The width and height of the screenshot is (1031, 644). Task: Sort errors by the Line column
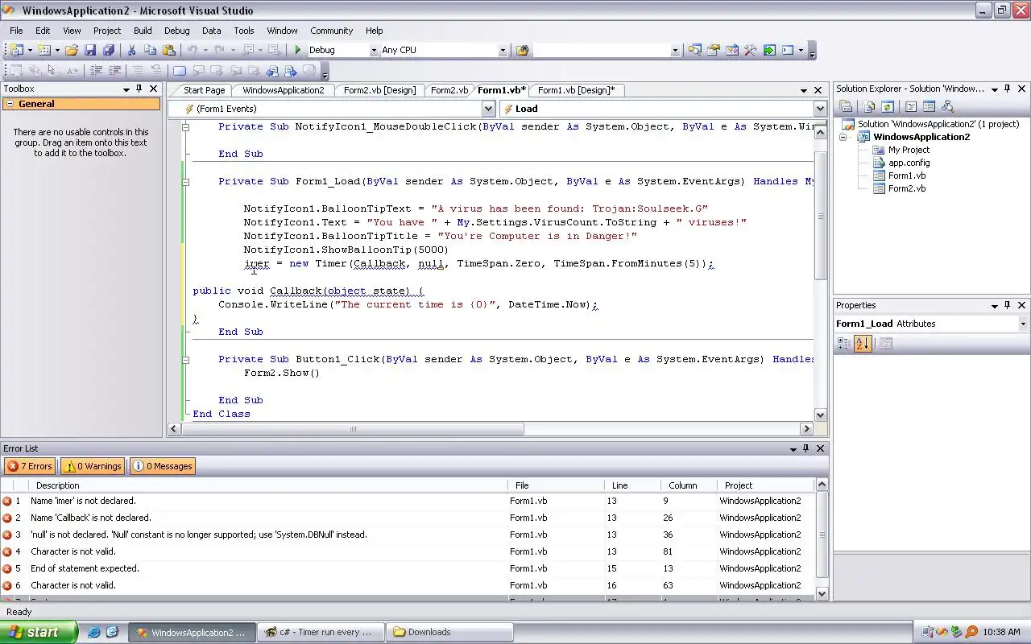(x=632, y=485)
